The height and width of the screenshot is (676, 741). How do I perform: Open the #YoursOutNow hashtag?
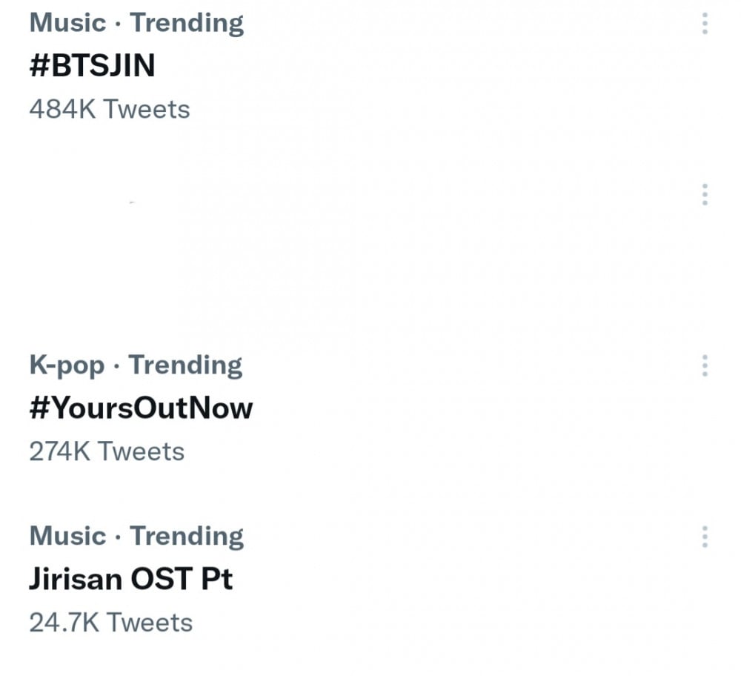click(x=141, y=408)
